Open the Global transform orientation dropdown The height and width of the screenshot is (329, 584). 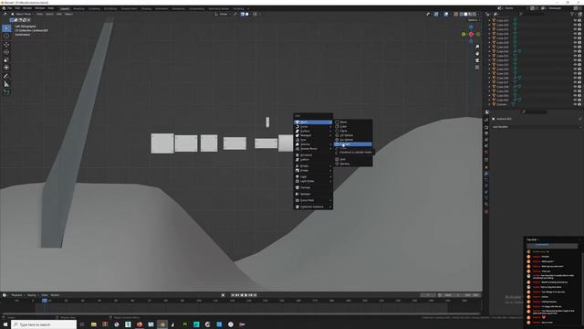coord(223,15)
